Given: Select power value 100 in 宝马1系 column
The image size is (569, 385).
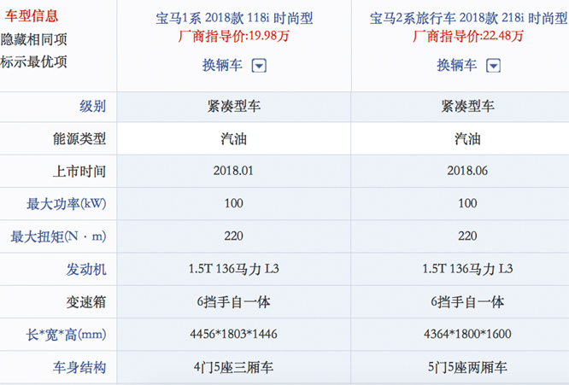Looking at the screenshot, I should (234, 203).
